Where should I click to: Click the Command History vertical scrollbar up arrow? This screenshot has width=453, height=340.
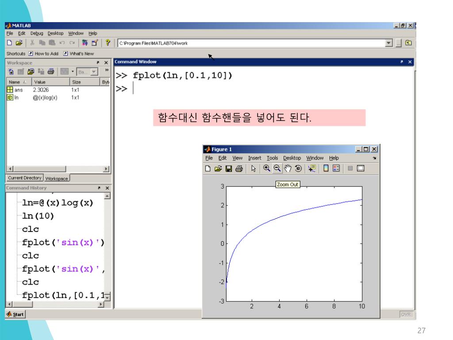tap(107, 196)
